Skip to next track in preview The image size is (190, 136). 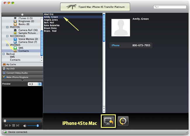(x=18, y=125)
